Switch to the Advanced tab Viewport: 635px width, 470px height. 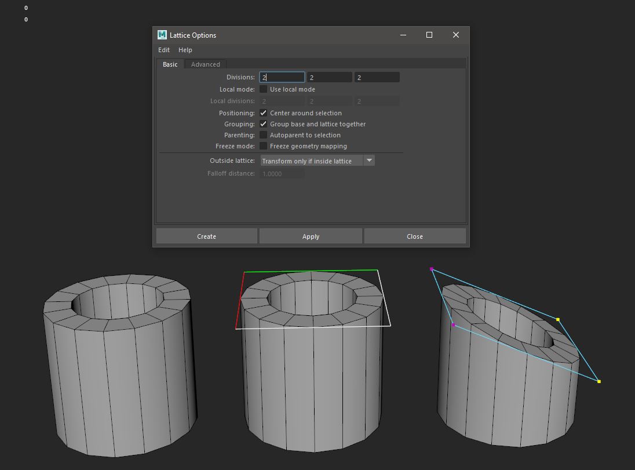point(205,64)
